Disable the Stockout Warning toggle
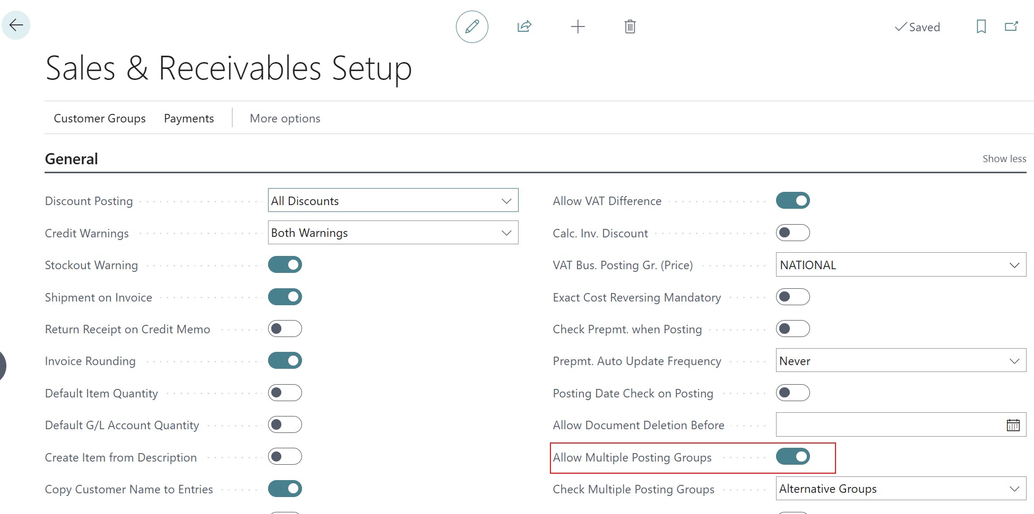The width and height of the screenshot is (1034, 514). 285,264
